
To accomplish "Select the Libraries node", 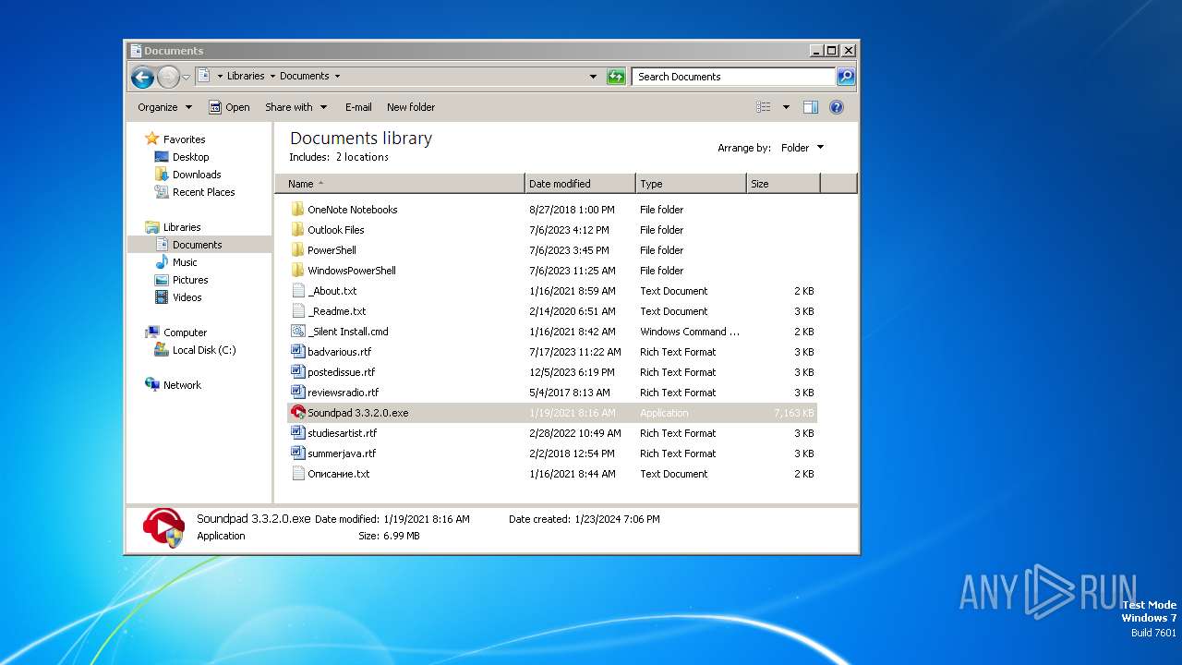I will click(173, 227).
